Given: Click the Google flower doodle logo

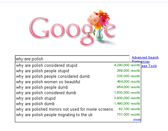Looking at the screenshot, I should (x=73, y=28).
